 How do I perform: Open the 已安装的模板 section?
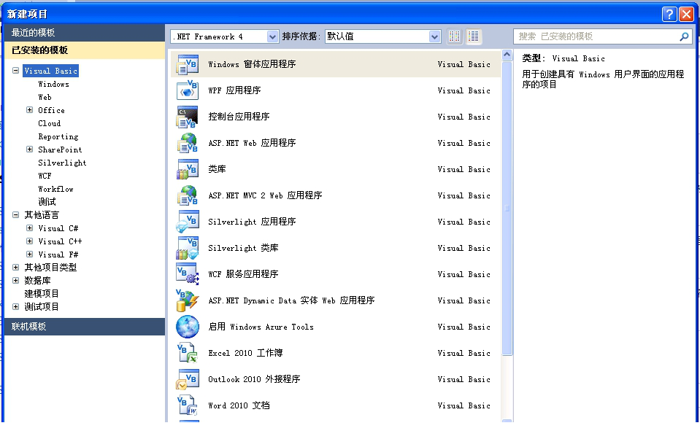pyautogui.click(x=85, y=50)
